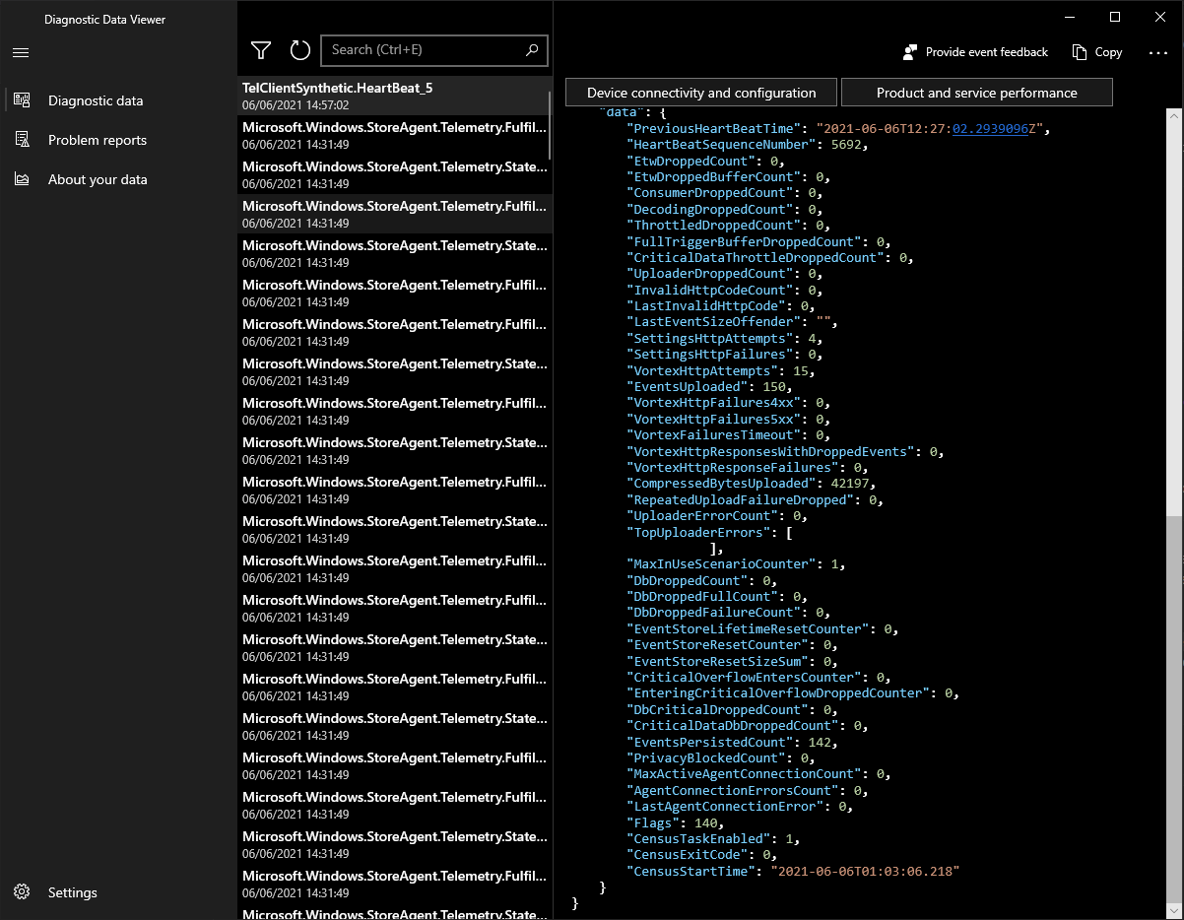Image resolution: width=1184 pixels, height=920 pixels.
Task: Click the "ThrottledDroppedCount" line
Action: pyautogui.click(x=728, y=226)
